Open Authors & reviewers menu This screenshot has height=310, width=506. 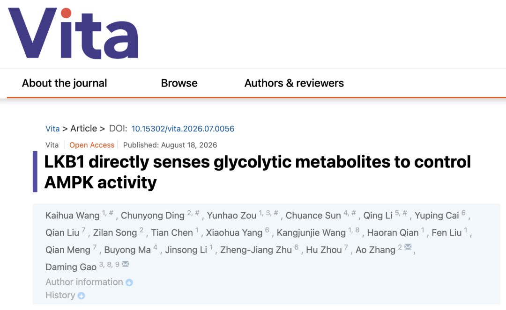[x=294, y=83]
